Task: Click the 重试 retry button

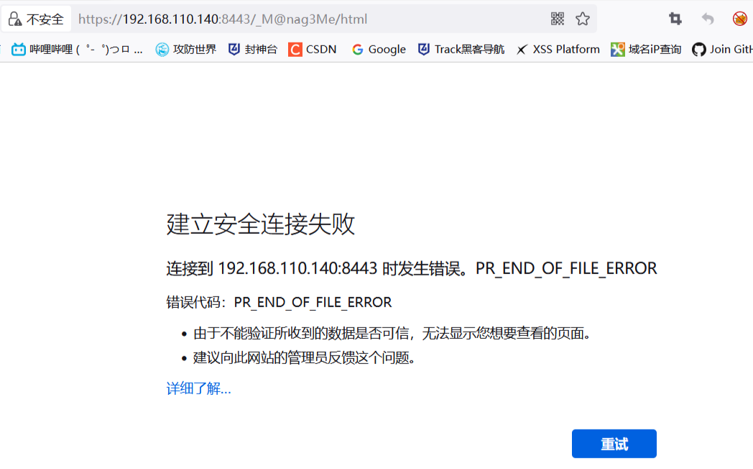Action: point(614,444)
